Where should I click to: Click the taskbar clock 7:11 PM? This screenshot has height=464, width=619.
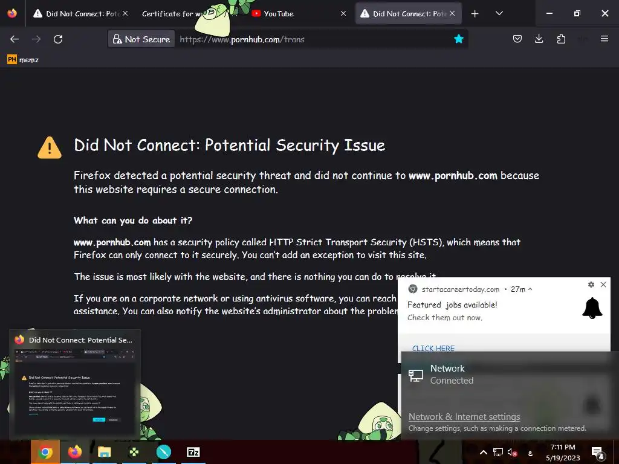pos(563,453)
